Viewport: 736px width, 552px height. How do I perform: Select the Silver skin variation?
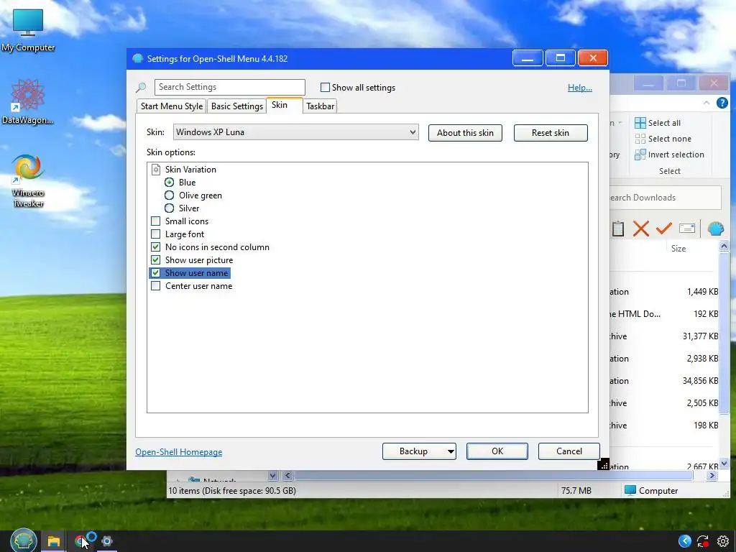pyautogui.click(x=169, y=208)
